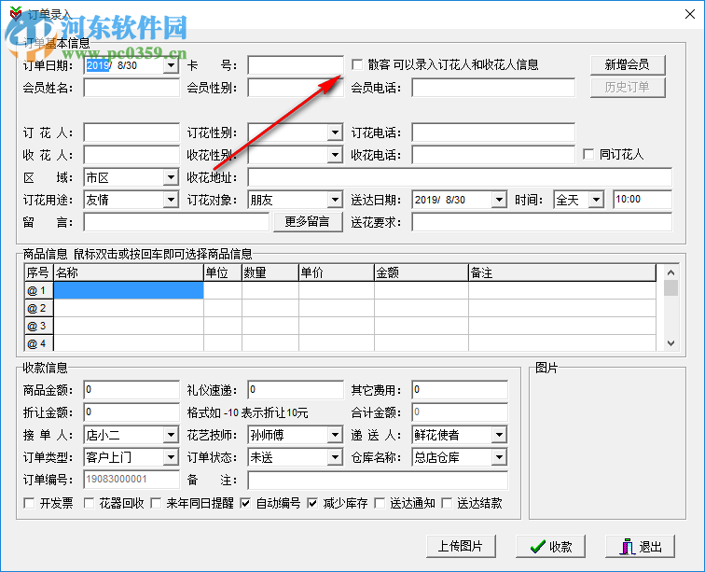Viewport: 705px width, 572px height.
Task: Click the 收花电话 input field
Action: [493, 155]
